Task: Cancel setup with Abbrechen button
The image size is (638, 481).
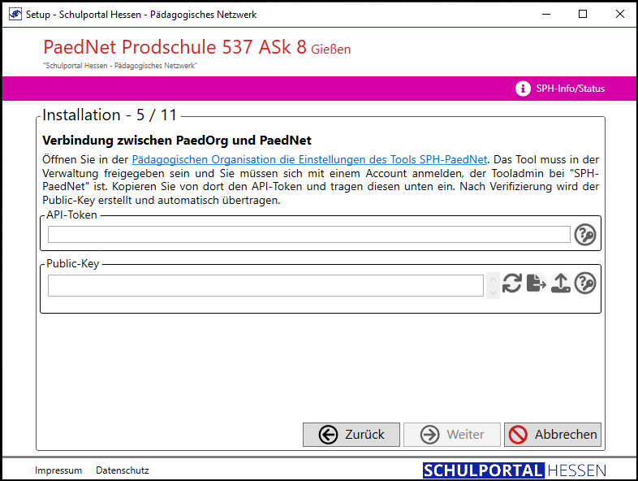Action: (x=553, y=435)
